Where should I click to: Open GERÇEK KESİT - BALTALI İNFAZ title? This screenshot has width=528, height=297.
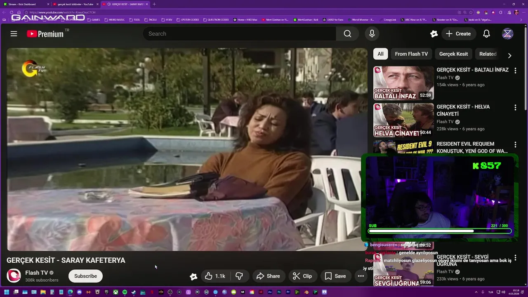click(472, 70)
